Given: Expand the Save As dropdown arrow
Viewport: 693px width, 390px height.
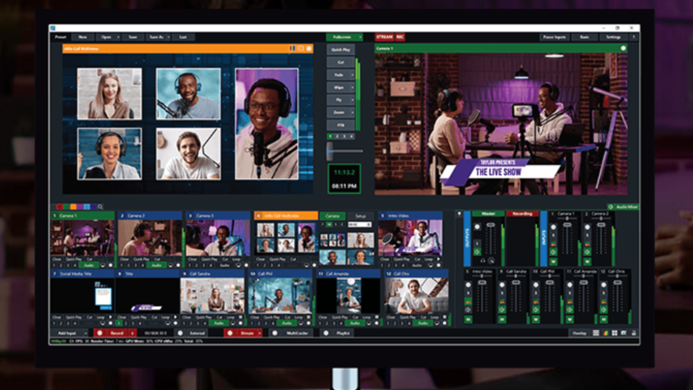Looking at the screenshot, I should [168, 37].
